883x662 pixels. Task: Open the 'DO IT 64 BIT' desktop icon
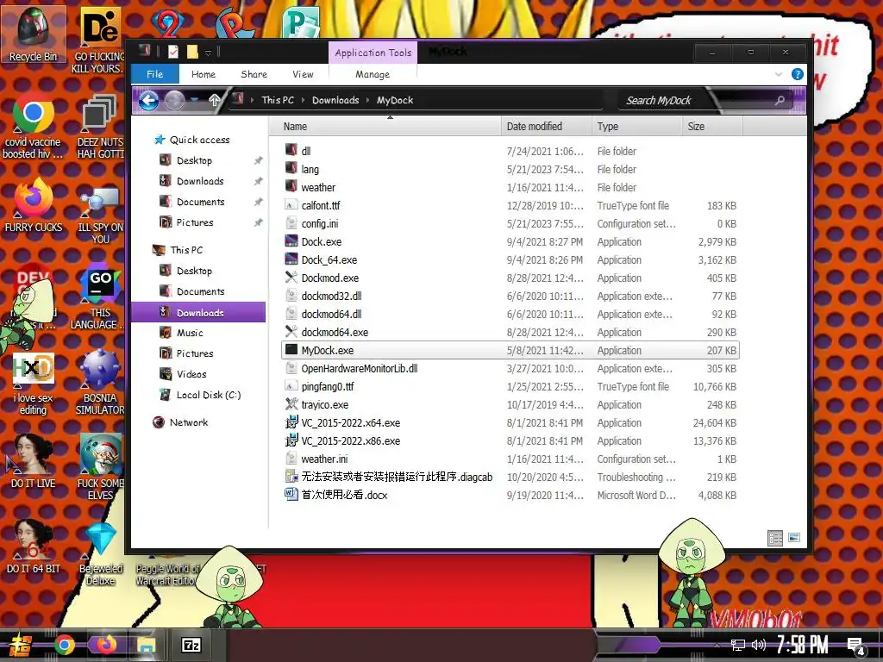[34, 546]
